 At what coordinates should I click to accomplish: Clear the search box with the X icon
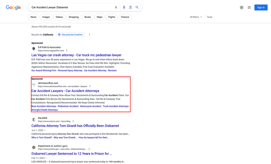pyautogui.click(x=116, y=7)
